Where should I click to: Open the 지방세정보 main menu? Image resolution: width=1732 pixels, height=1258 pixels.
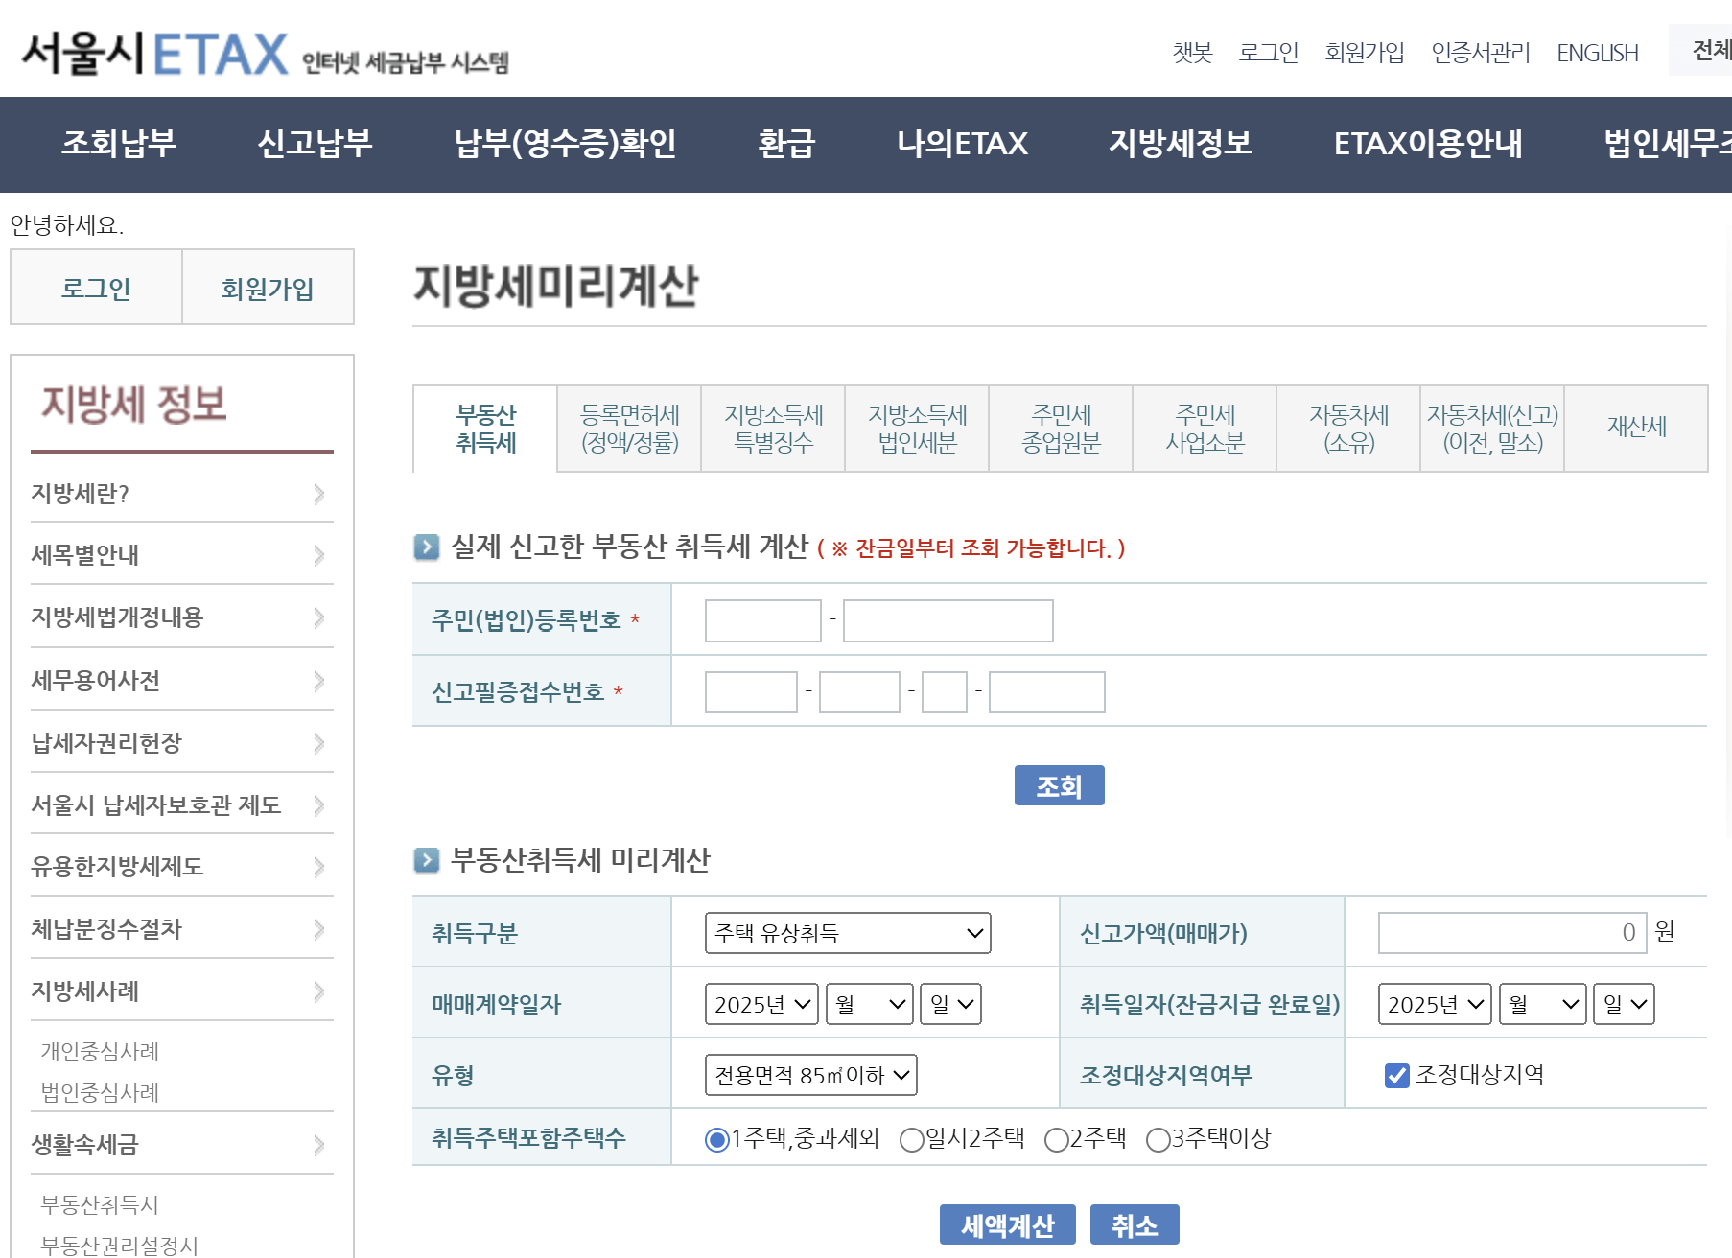1181,144
